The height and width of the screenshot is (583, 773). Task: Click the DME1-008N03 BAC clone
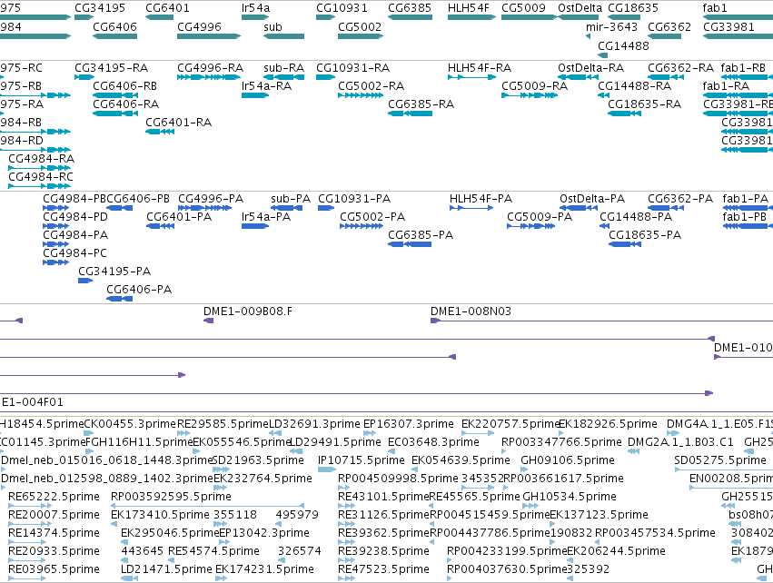[601, 321]
